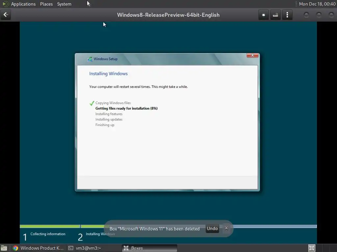The width and height of the screenshot is (337, 252).
Task: Click the green checkmark beside Copying Windows files
Action: click(x=92, y=103)
